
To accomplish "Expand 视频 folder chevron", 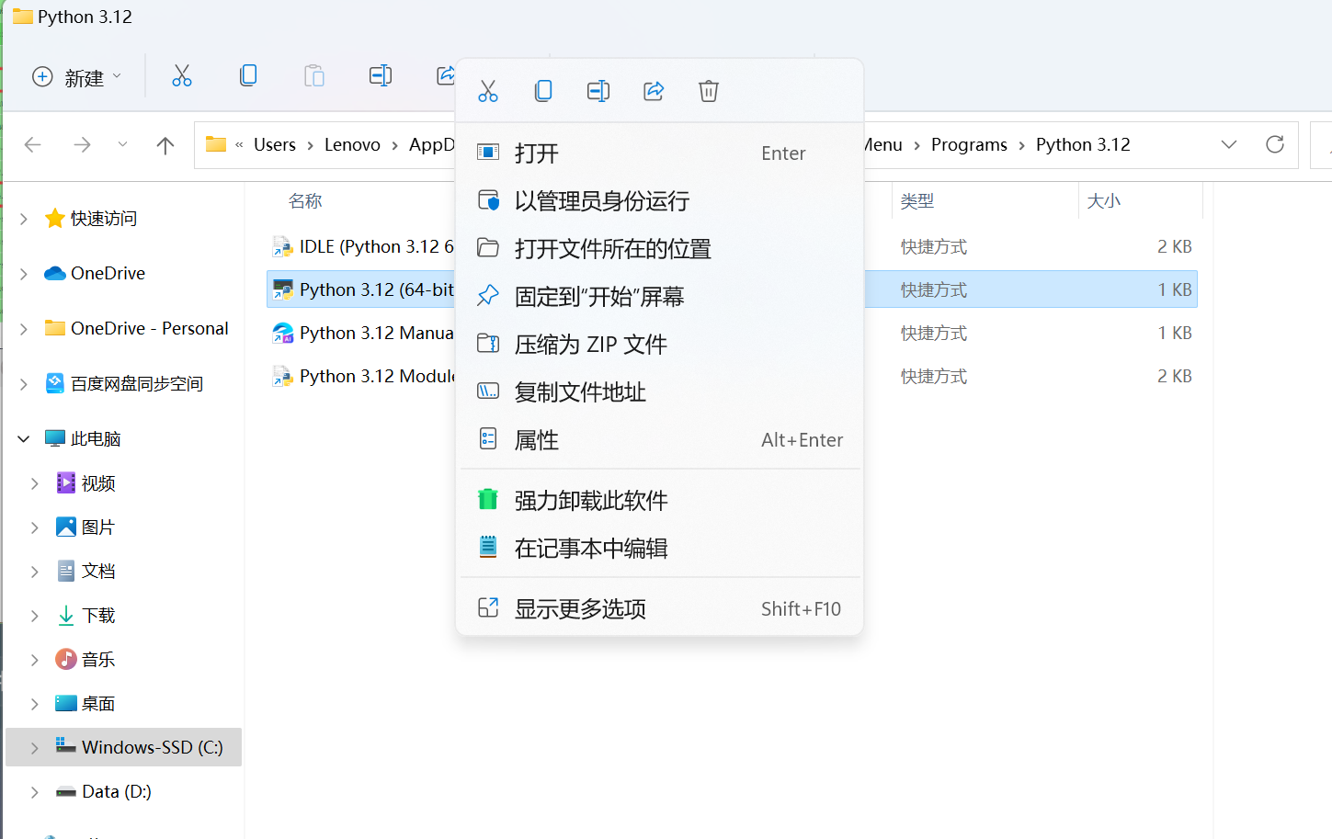I will point(35,483).
